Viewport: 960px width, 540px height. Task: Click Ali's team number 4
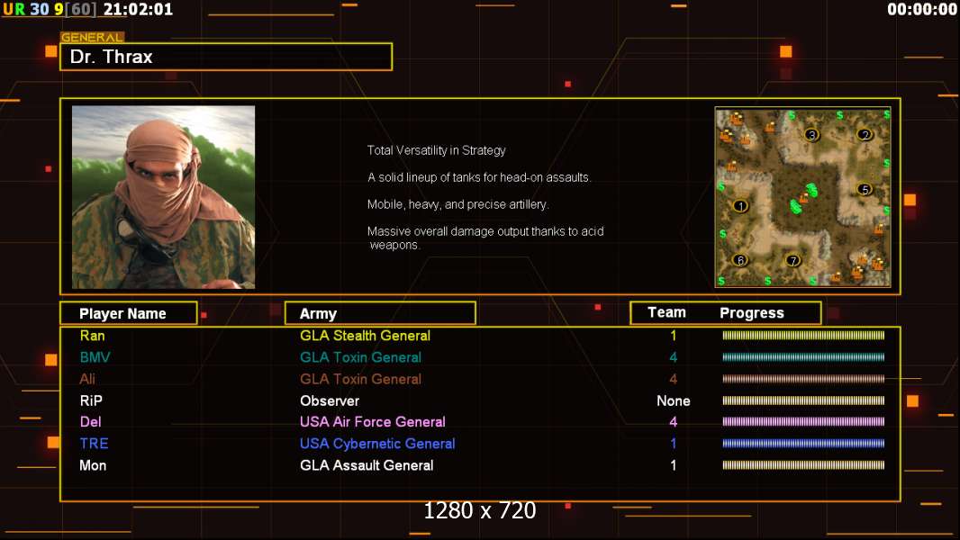pos(674,379)
